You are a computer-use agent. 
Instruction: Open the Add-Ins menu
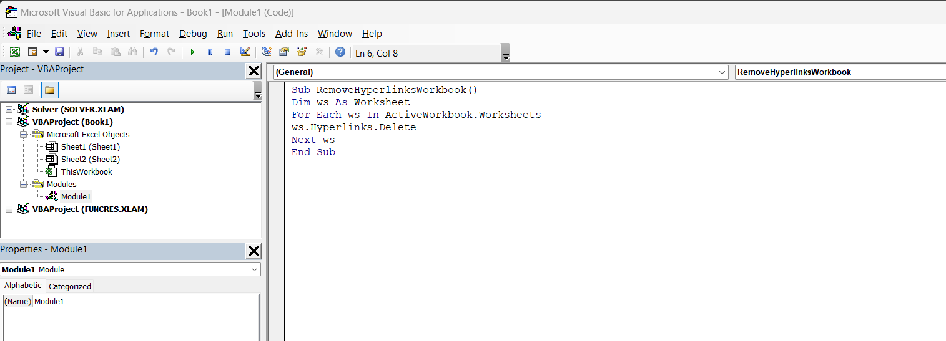[292, 34]
